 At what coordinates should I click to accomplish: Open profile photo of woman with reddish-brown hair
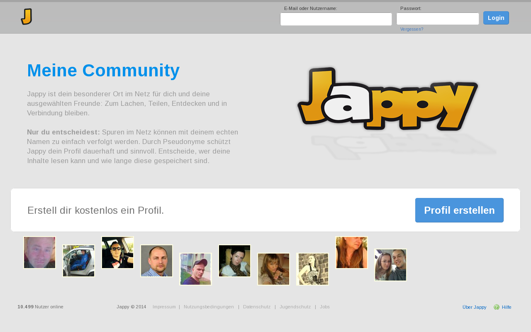click(x=273, y=269)
